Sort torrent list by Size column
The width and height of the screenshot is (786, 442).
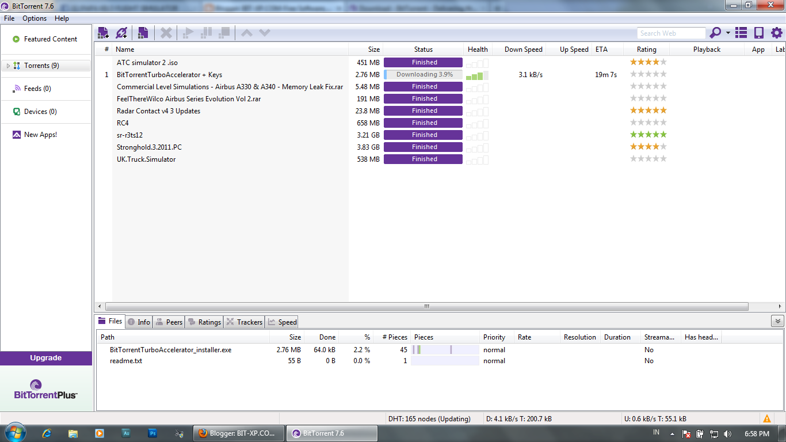click(366, 49)
